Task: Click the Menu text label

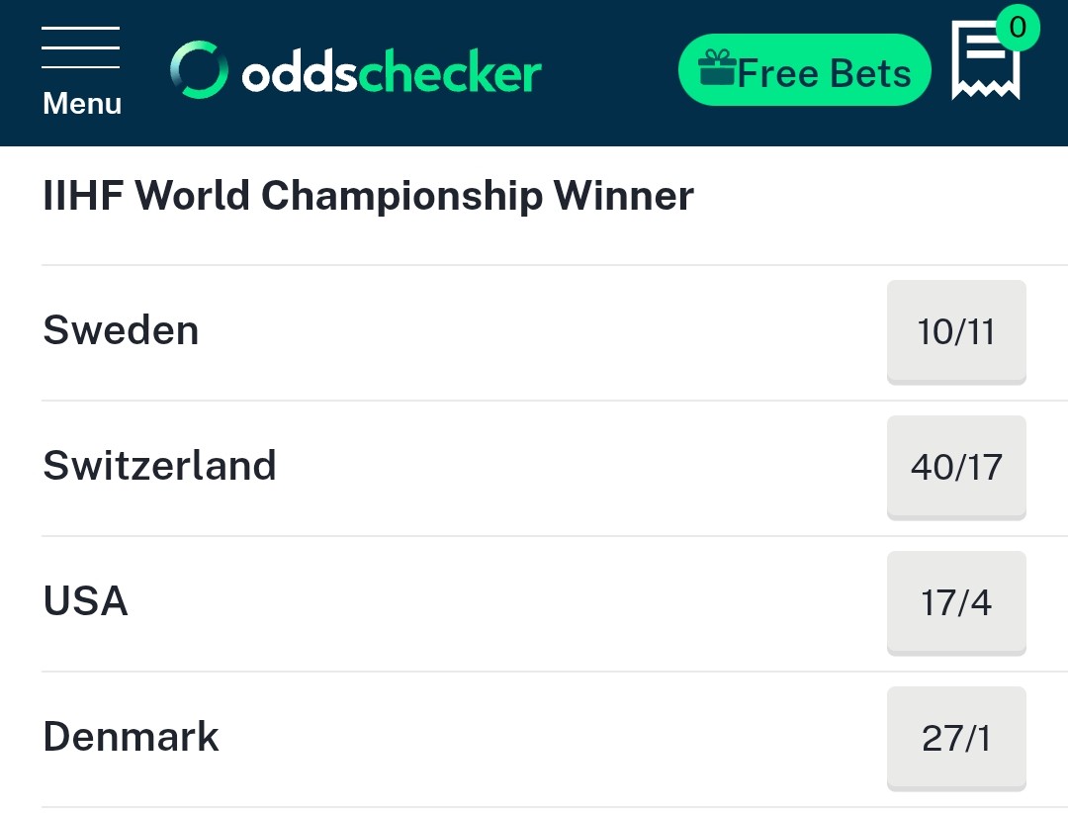Action: click(x=82, y=104)
